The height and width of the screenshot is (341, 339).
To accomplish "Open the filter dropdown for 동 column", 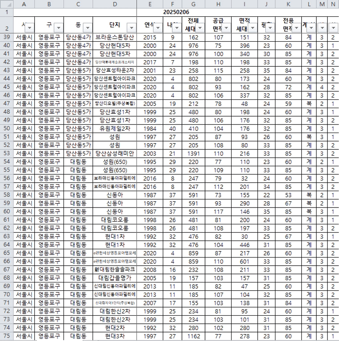I will pyautogui.click(x=88, y=27).
